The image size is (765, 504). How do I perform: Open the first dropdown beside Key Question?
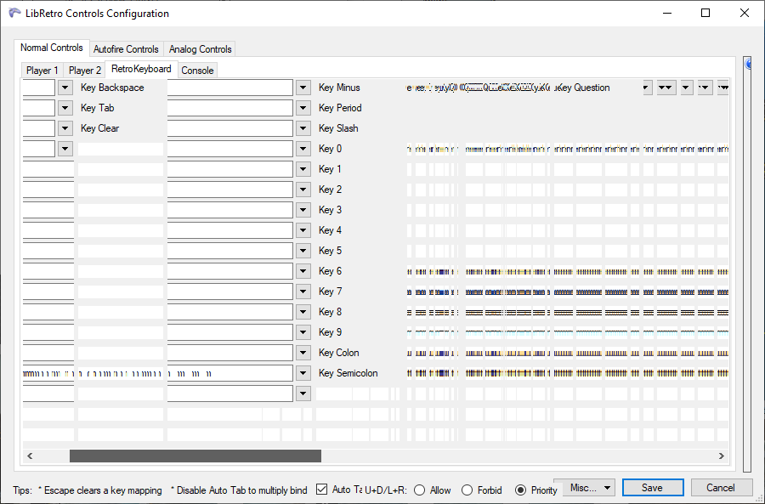646,87
